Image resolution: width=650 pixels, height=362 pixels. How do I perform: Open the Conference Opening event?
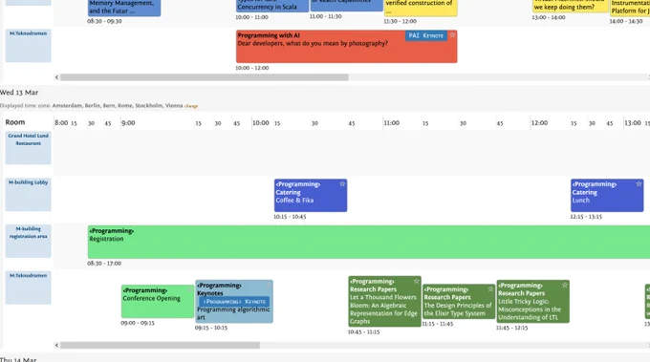click(x=158, y=302)
